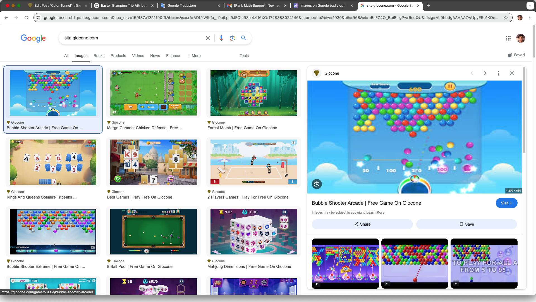Open the Google apps grid
The height and width of the screenshot is (302, 536).
coord(508,38)
